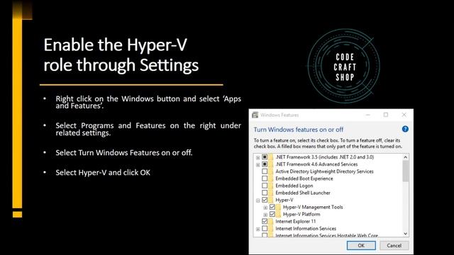Expand .NET Framework 4.6 Advanced Services node
454x255 pixels.
pos(258,165)
